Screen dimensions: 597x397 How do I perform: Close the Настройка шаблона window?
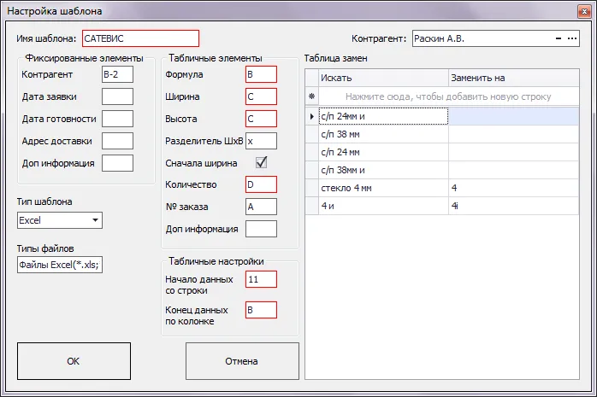click(x=584, y=11)
